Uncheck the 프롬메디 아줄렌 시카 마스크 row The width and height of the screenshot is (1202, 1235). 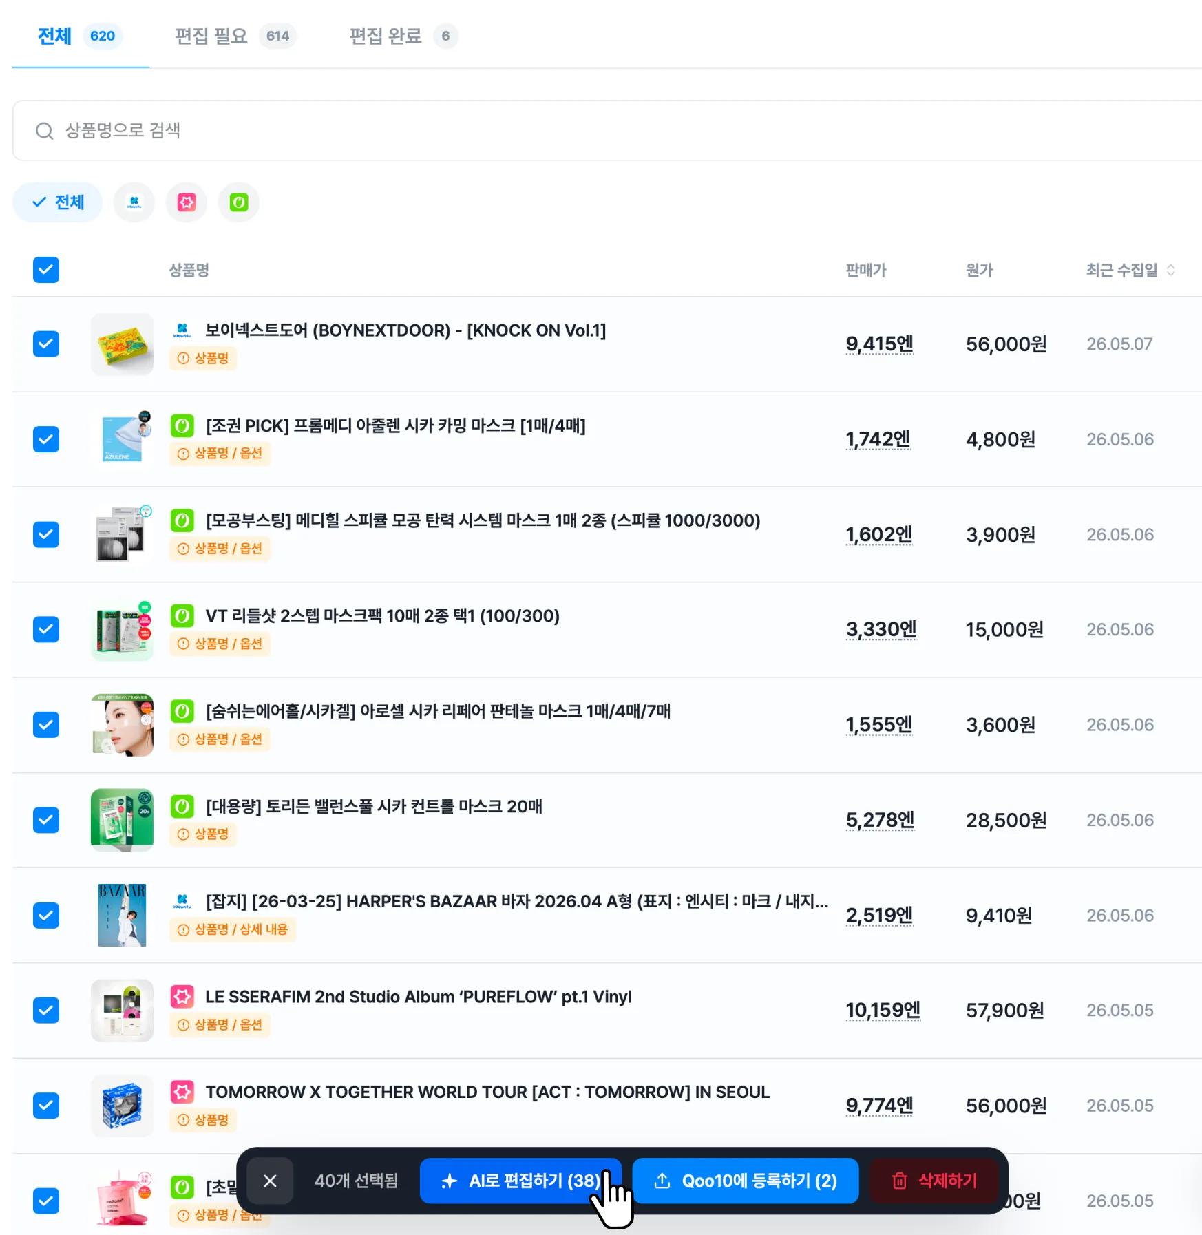pyautogui.click(x=46, y=439)
